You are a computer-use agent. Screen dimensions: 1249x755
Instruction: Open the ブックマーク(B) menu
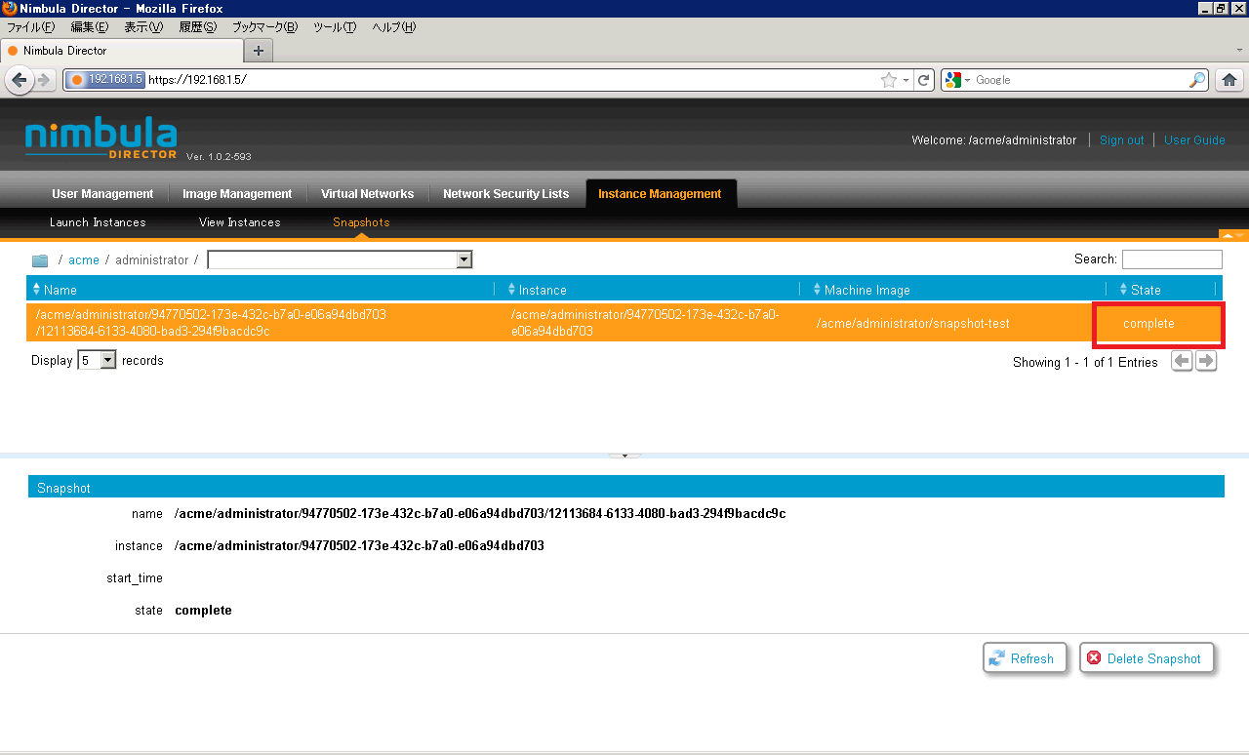pyautogui.click(x=265, y=27)
